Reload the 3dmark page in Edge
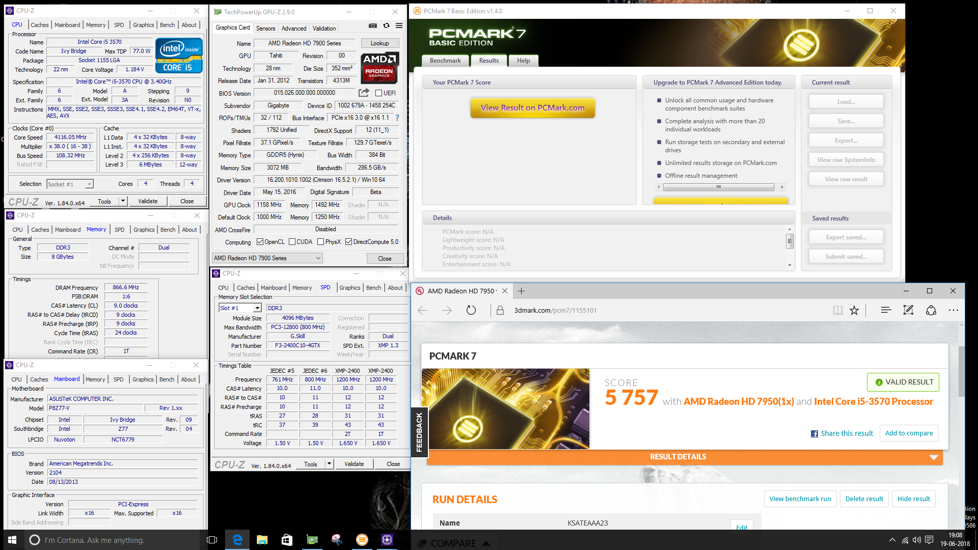The image size is (978, 550). click(471, 310)
